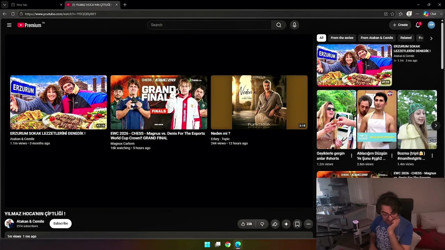Click the 251k subscribers text

pos(27,226)
